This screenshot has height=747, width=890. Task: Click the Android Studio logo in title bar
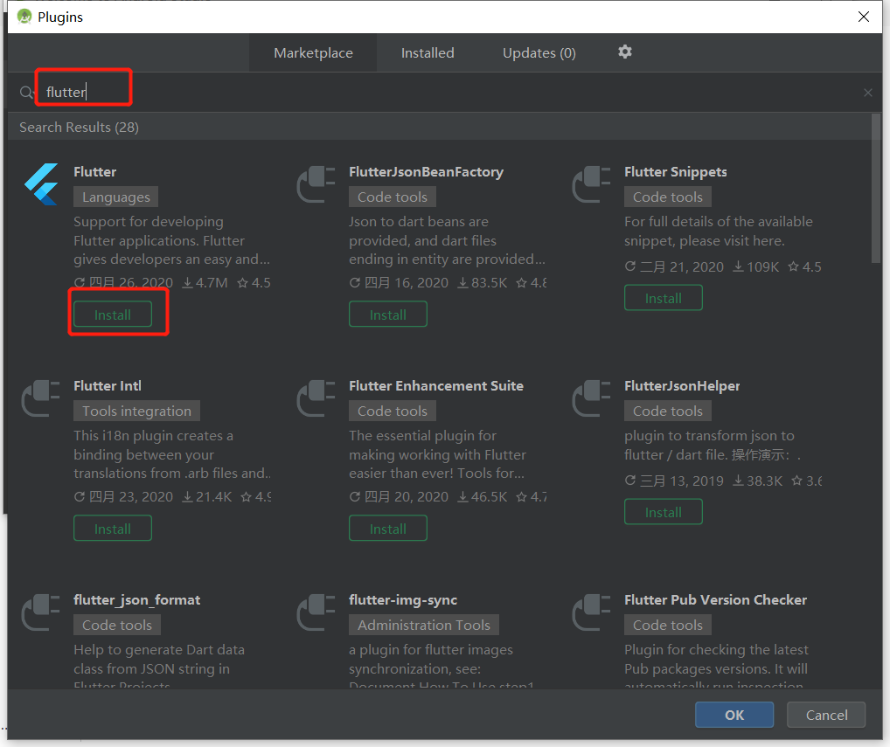pyautogui.click(x=24, y=17)
